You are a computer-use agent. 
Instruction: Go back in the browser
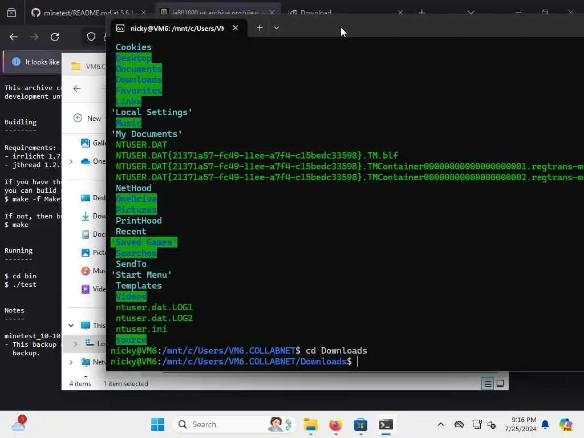point(14,37)
